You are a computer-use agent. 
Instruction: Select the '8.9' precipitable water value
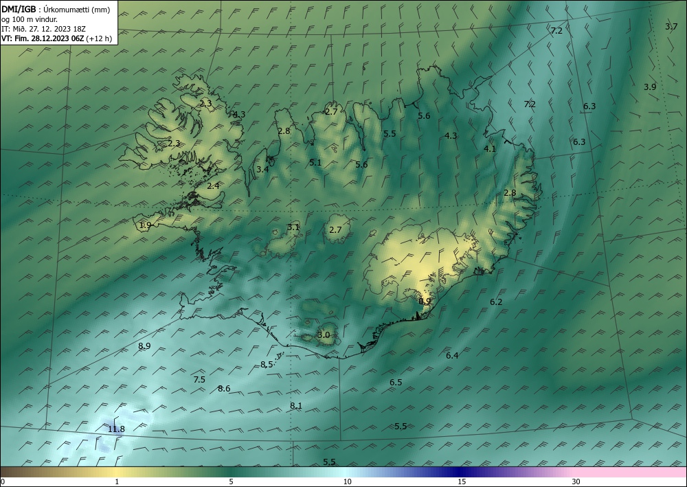click(x=144, y=346)
